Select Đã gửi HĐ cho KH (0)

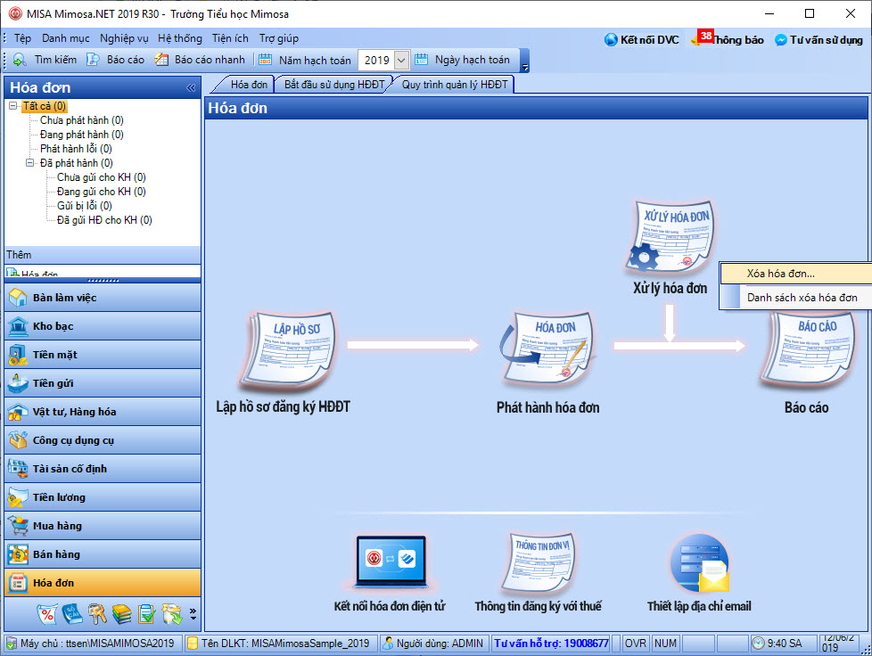tap(104, 220)
